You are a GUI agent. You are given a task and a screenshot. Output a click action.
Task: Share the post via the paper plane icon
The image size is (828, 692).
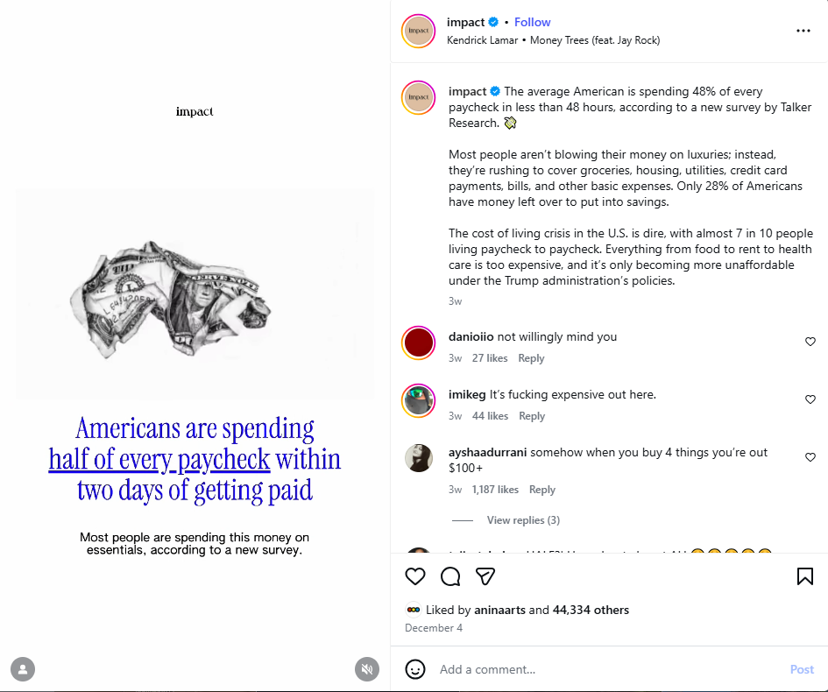pyautogui.click(x=485, y=576)
